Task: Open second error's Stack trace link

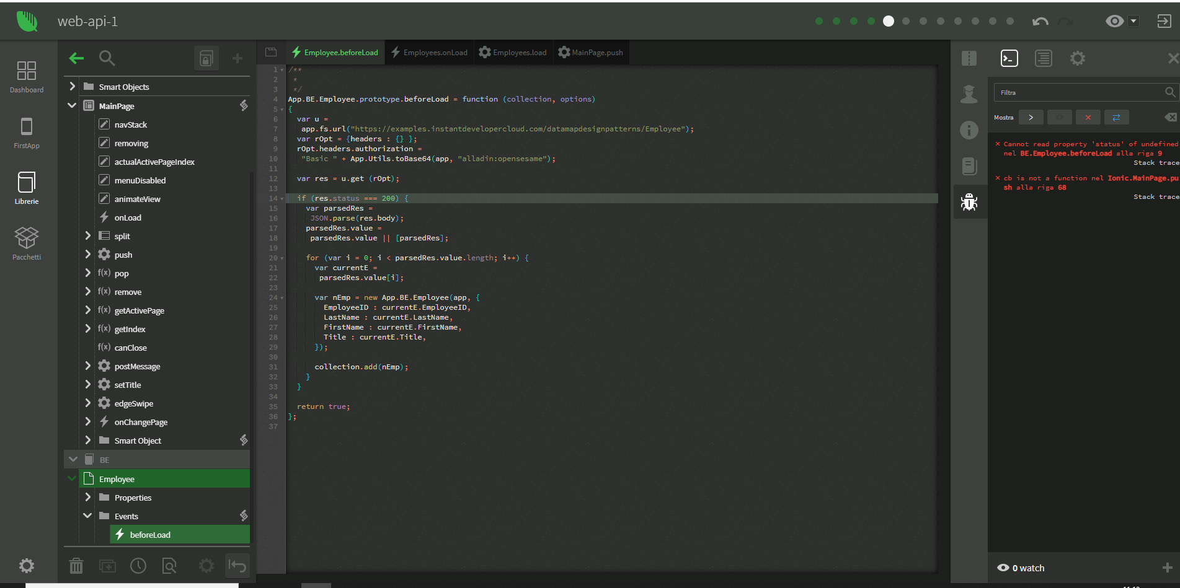Action: (x=1156, y=197)
